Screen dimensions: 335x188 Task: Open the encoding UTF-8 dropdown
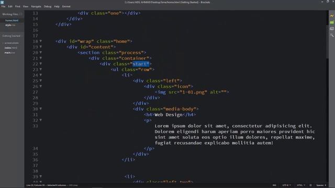pos(286,185)
